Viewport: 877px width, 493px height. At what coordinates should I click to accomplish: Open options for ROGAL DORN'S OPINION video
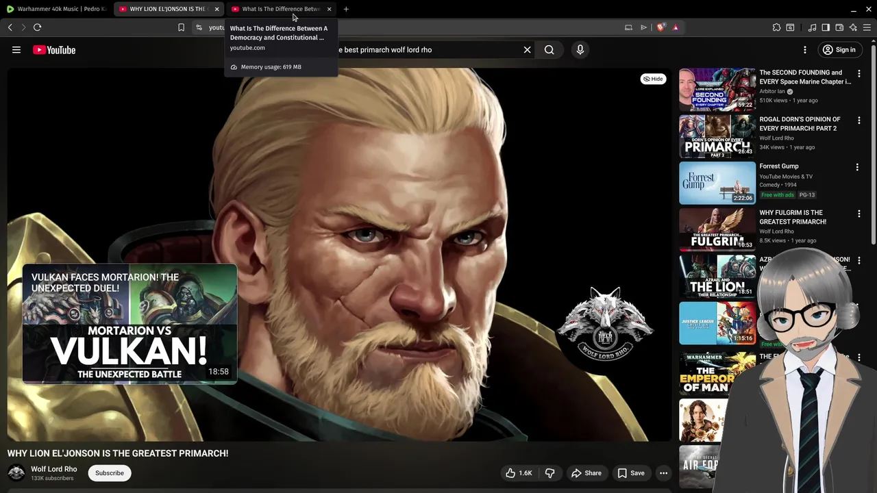[x=859, y=120]
